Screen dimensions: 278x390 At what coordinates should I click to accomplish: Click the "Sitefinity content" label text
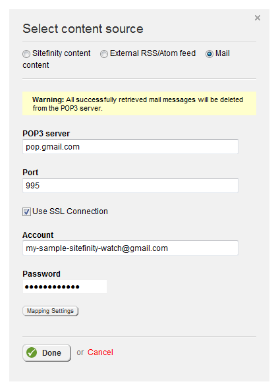point(61,53)
